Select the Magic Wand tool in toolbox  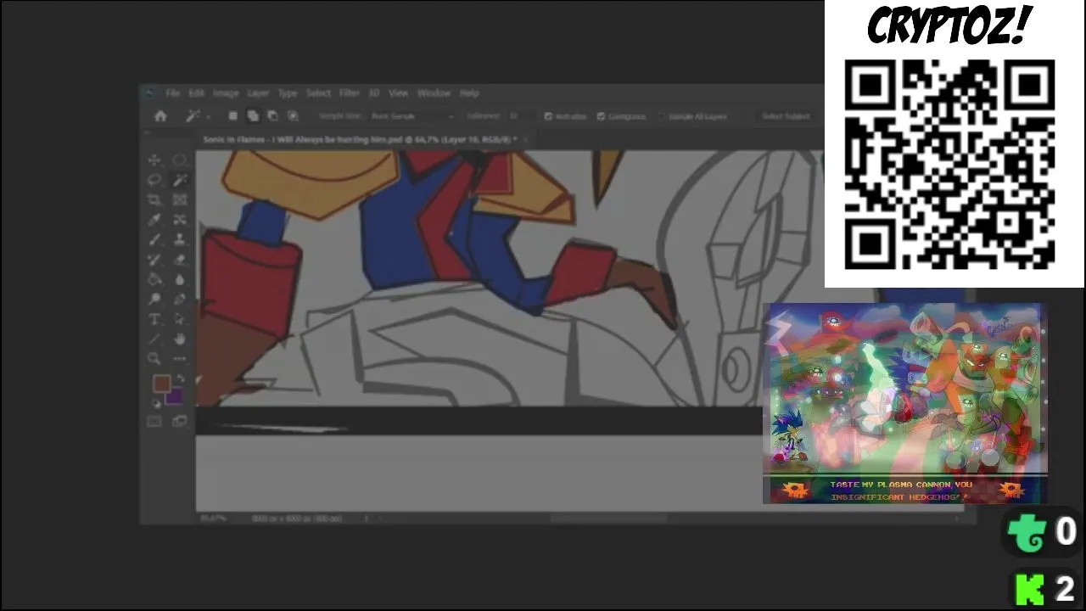point(180,180)
